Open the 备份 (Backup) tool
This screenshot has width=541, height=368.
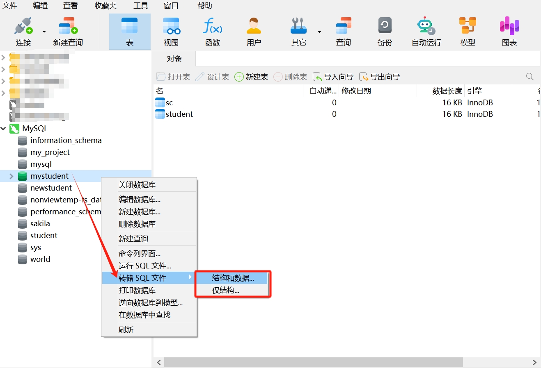(385, 27)
